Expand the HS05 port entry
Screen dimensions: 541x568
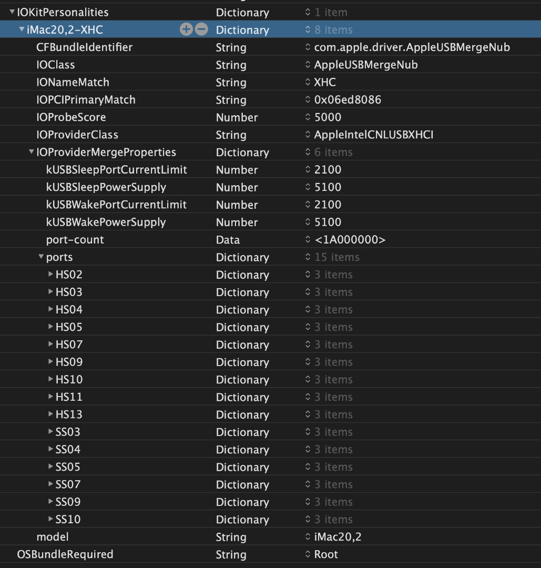[x=50, y=327]
